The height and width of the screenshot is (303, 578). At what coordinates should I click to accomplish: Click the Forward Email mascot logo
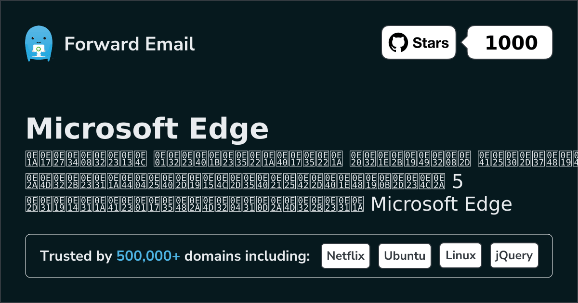tap(38, 44)
